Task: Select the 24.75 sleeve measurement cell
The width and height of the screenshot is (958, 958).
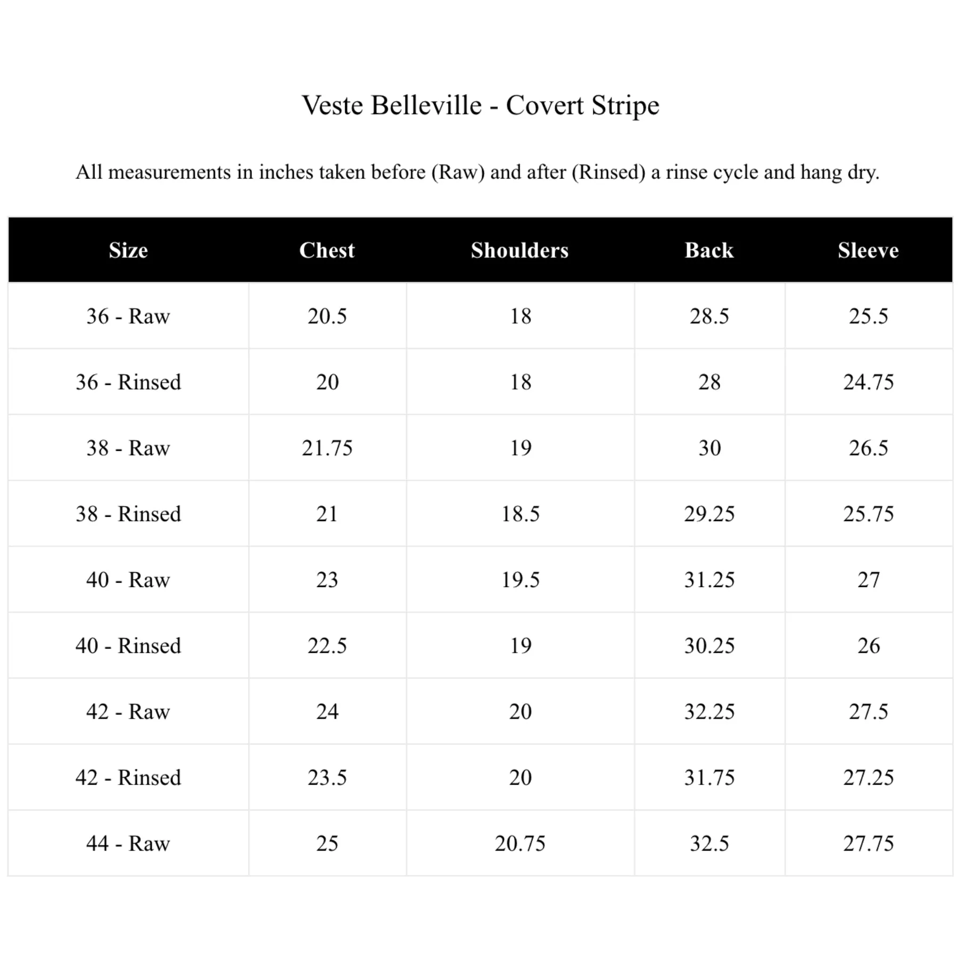Action: 869,382
